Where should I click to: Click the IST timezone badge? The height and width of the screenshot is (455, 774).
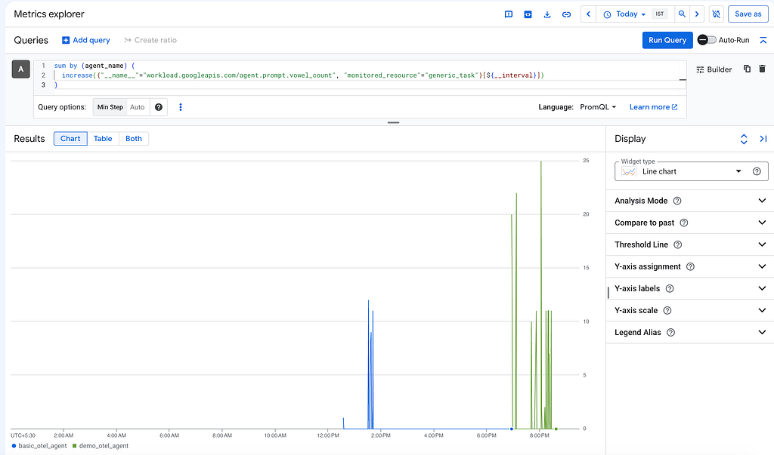pos(660,14)
